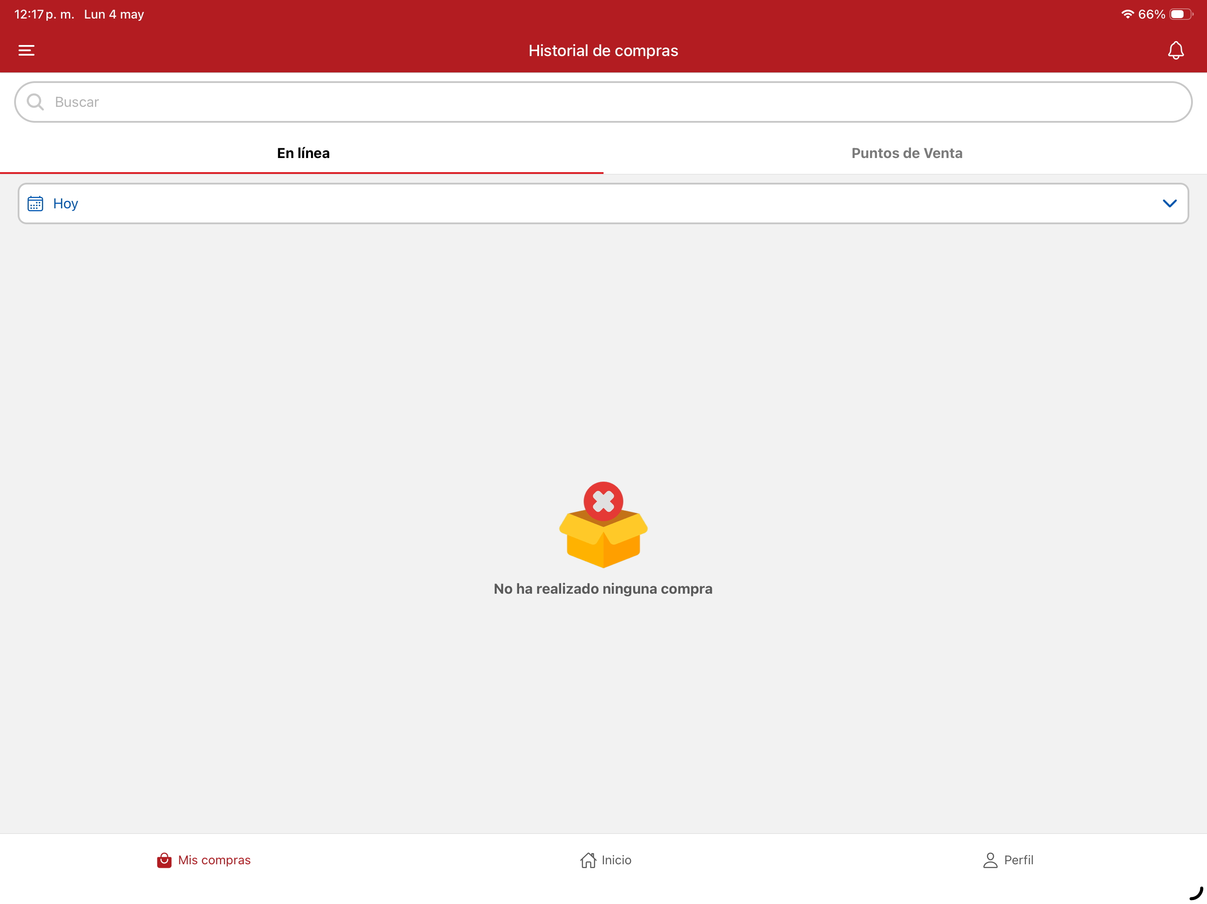Open the Hoy date filter dropdown
1207x904 pixels.
click(x=603, y=203)
